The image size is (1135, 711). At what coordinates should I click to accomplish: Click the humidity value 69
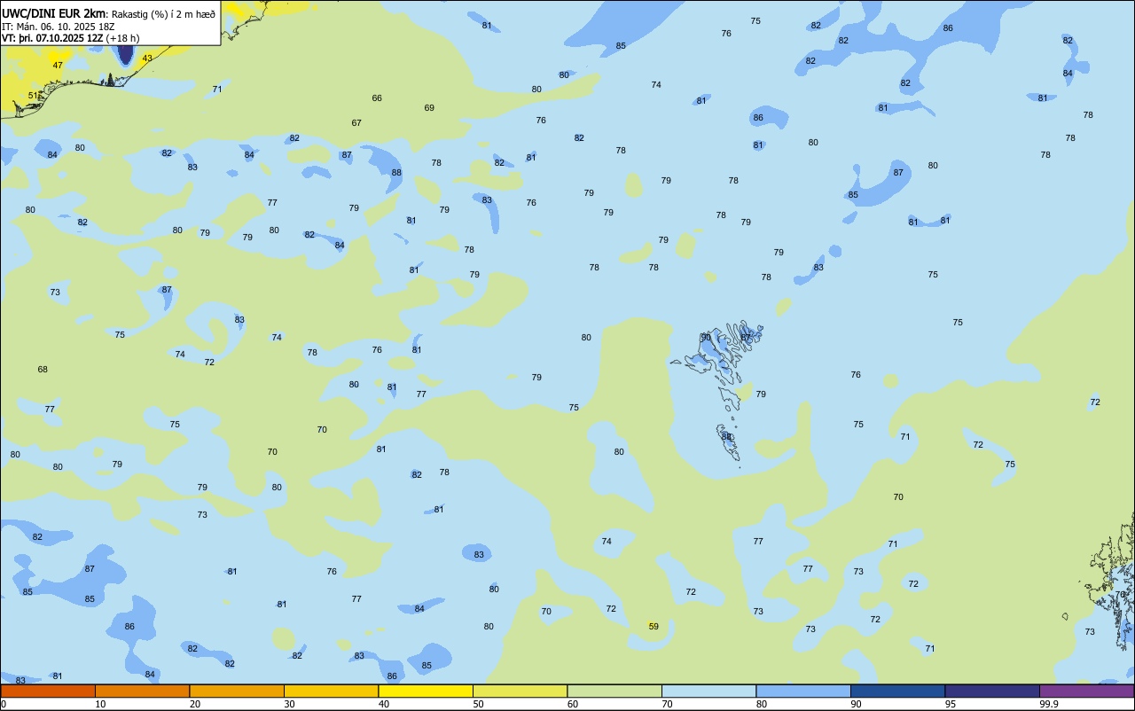coord(429,108)
